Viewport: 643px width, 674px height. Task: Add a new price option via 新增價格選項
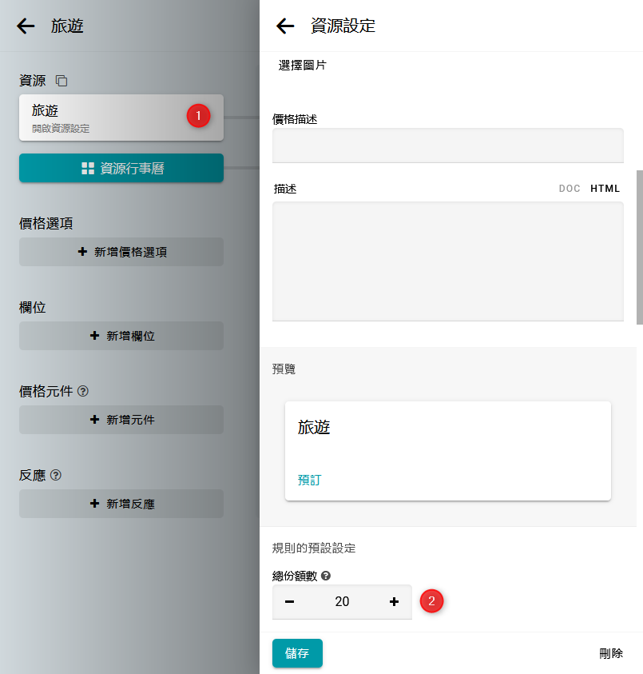pos(121,252)
